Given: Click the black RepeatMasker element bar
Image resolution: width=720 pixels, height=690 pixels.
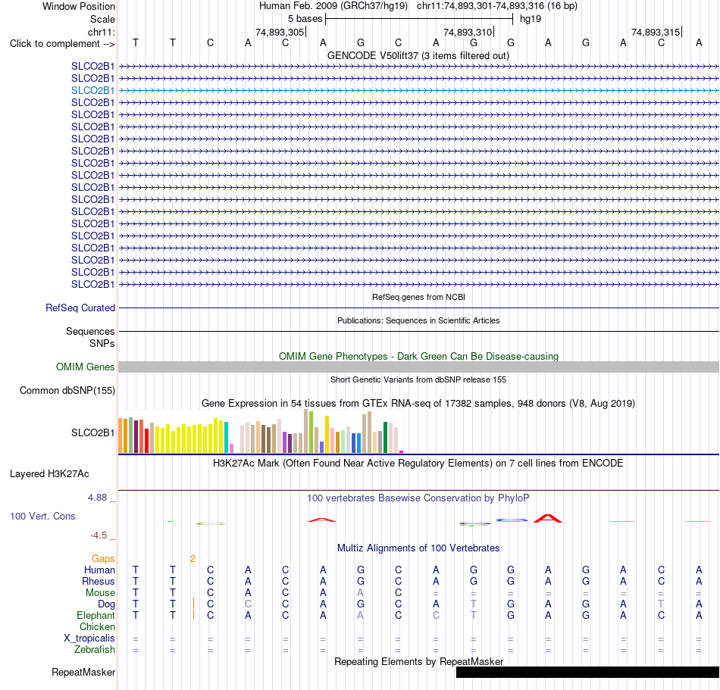Looking at the screenshot, I should pos(587,672).
